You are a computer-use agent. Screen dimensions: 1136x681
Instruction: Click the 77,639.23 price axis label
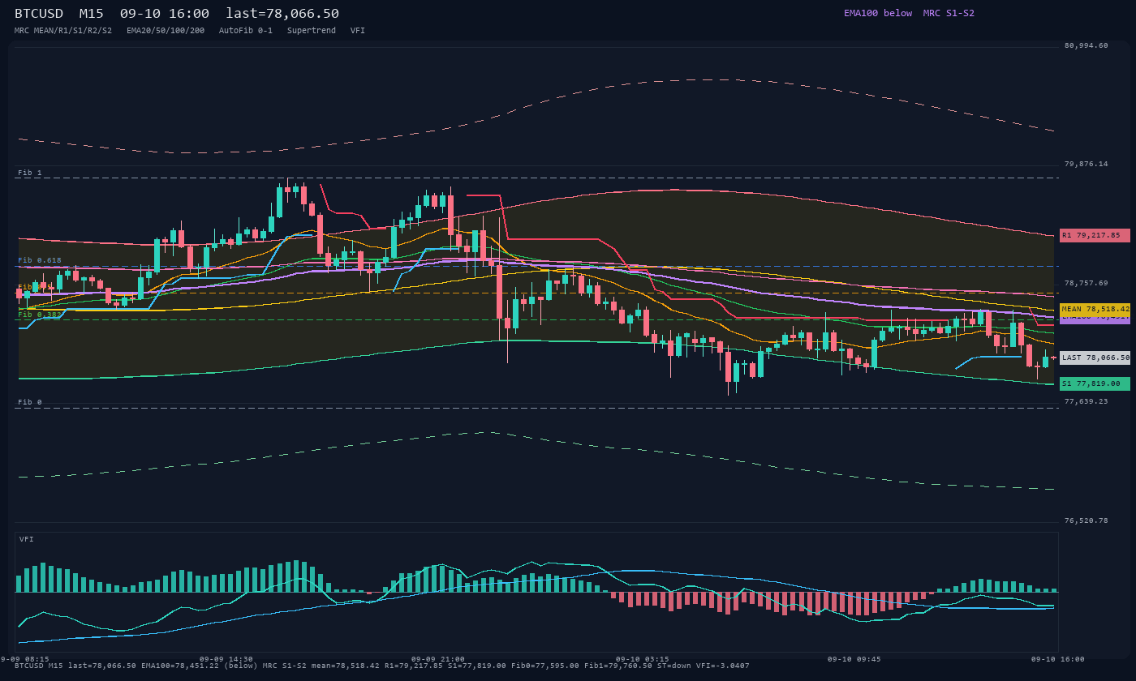tap(1086, 401)
